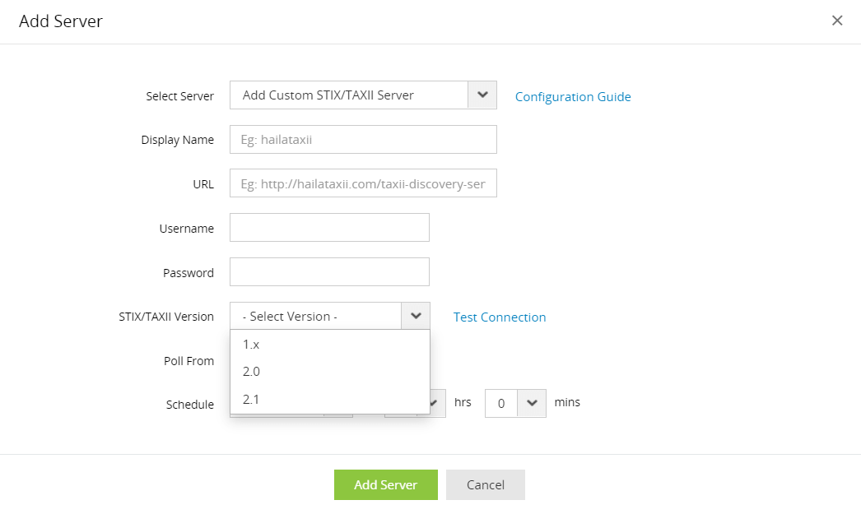Click into the URL input box
The image size is (861, 514).
click(x=363, y=184)
